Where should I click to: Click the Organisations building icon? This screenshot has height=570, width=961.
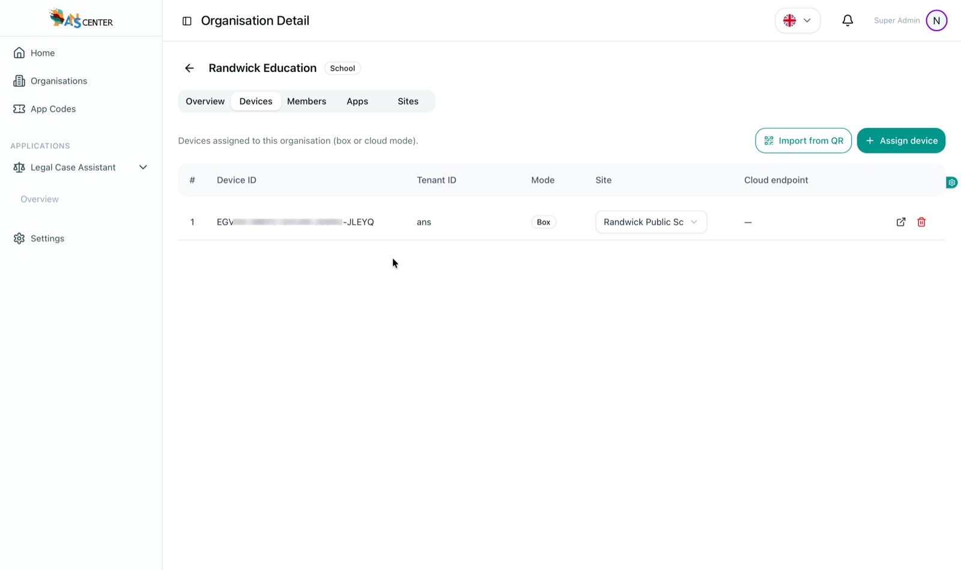(x=19, y=80)
